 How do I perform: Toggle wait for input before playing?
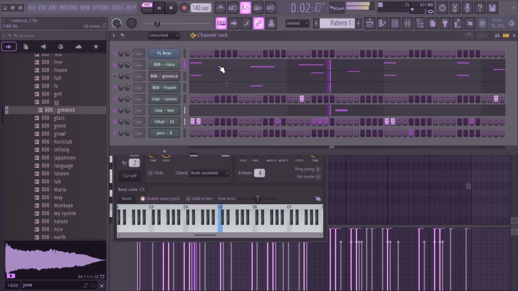[233, 8]
